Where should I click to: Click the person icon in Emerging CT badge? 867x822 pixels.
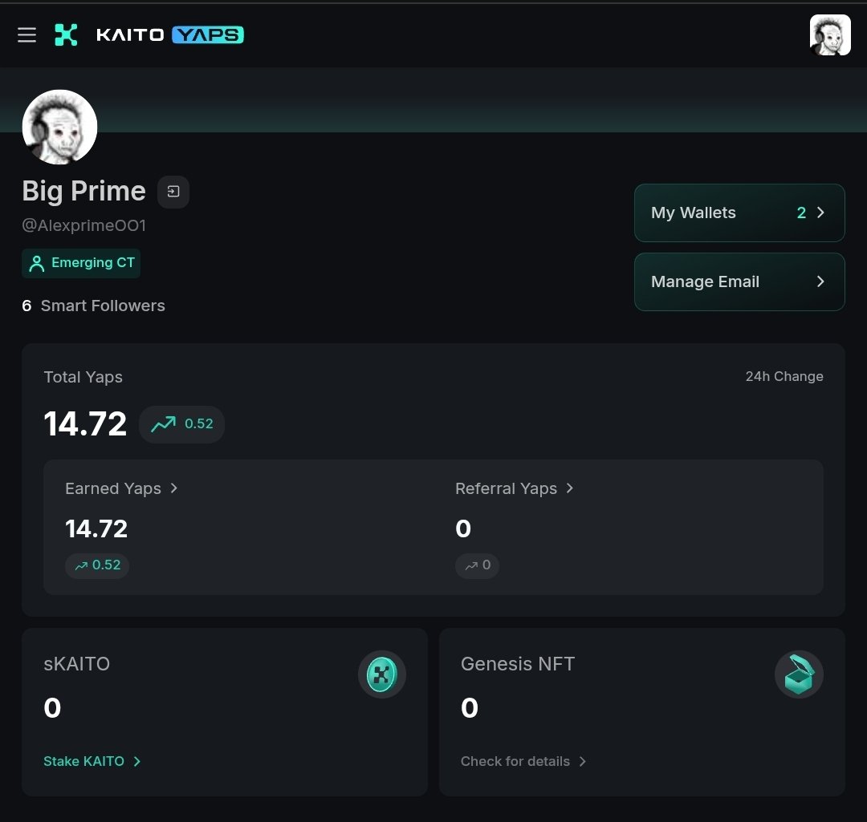[x=36, y=264]
